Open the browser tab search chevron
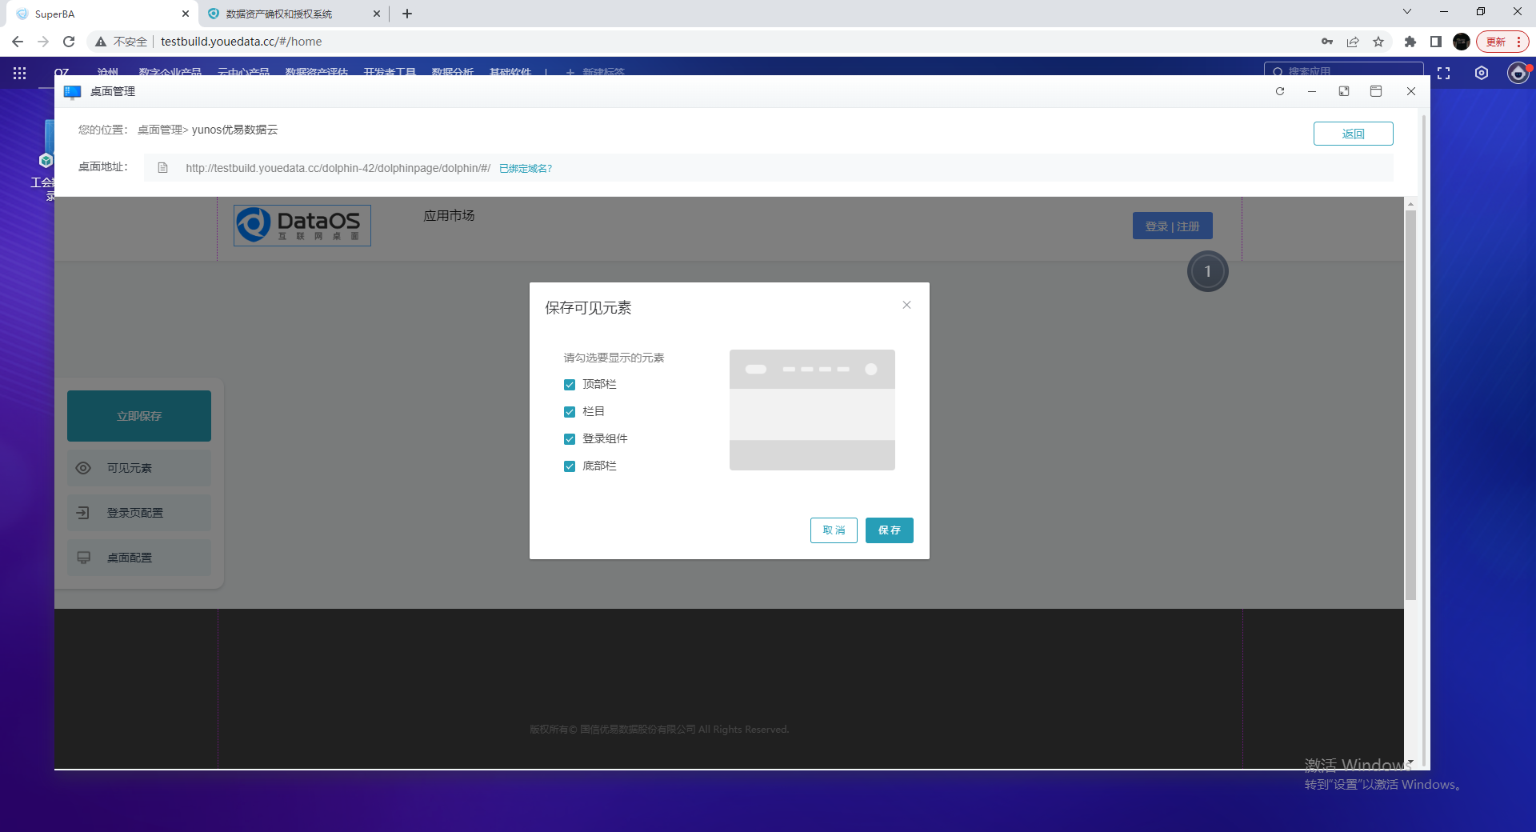The width and height of the screenshot is (1536, 832). [1407, 12]
